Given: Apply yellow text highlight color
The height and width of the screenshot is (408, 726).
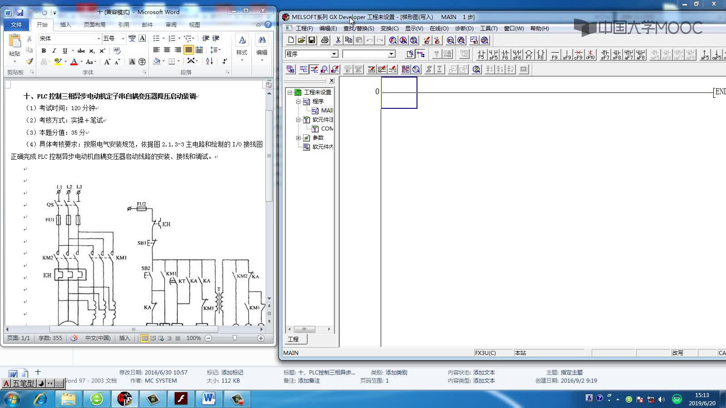Looking at the screenshot, I should coord(58,62).
